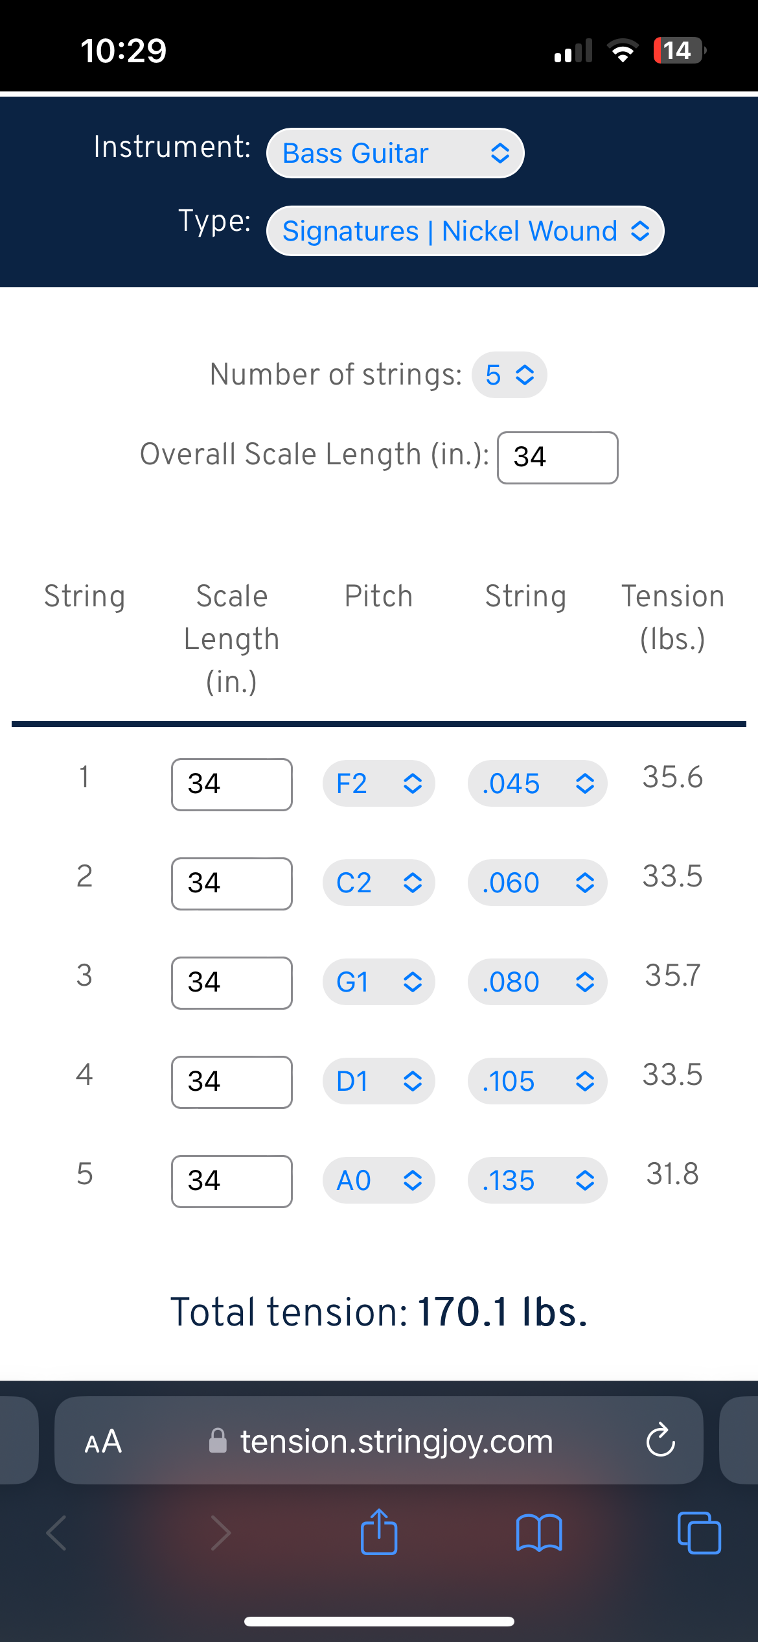Open the .060 gauge dropdown for string 2

538,883
